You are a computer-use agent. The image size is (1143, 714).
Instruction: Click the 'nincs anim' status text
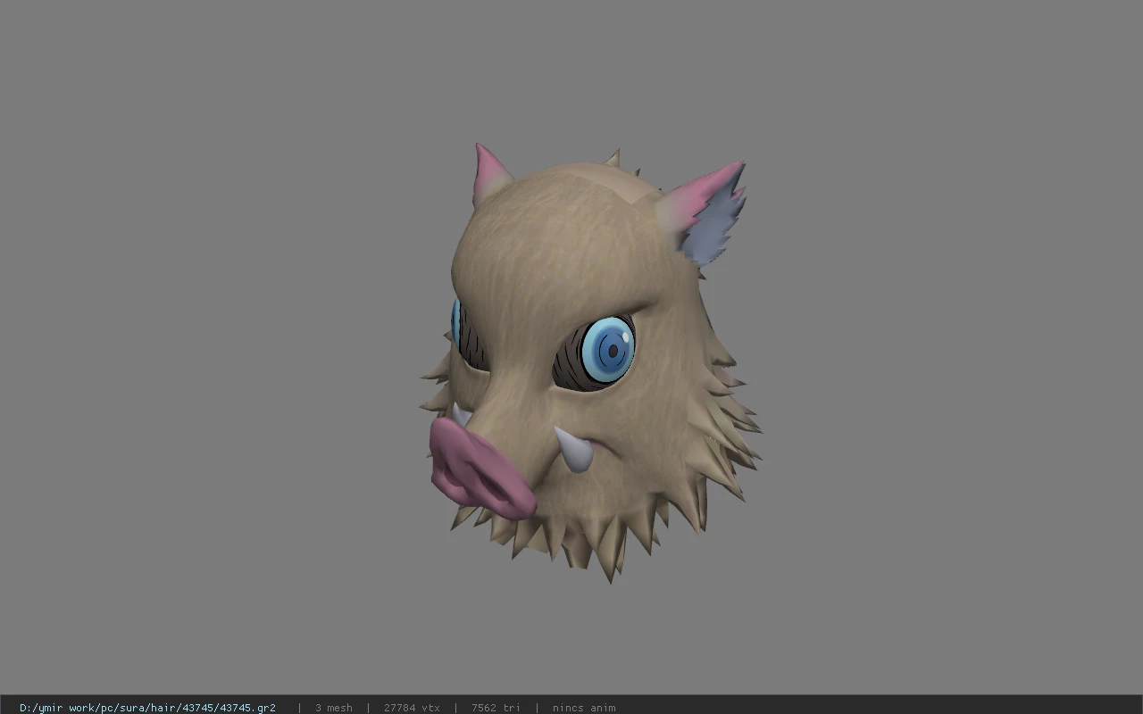pyautogui.click(x=584, y=708)
